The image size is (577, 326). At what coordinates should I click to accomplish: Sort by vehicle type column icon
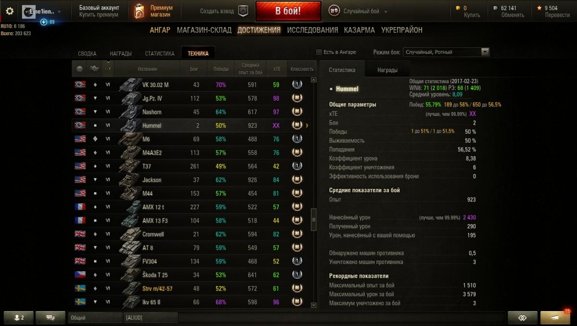tap(94, 69)
